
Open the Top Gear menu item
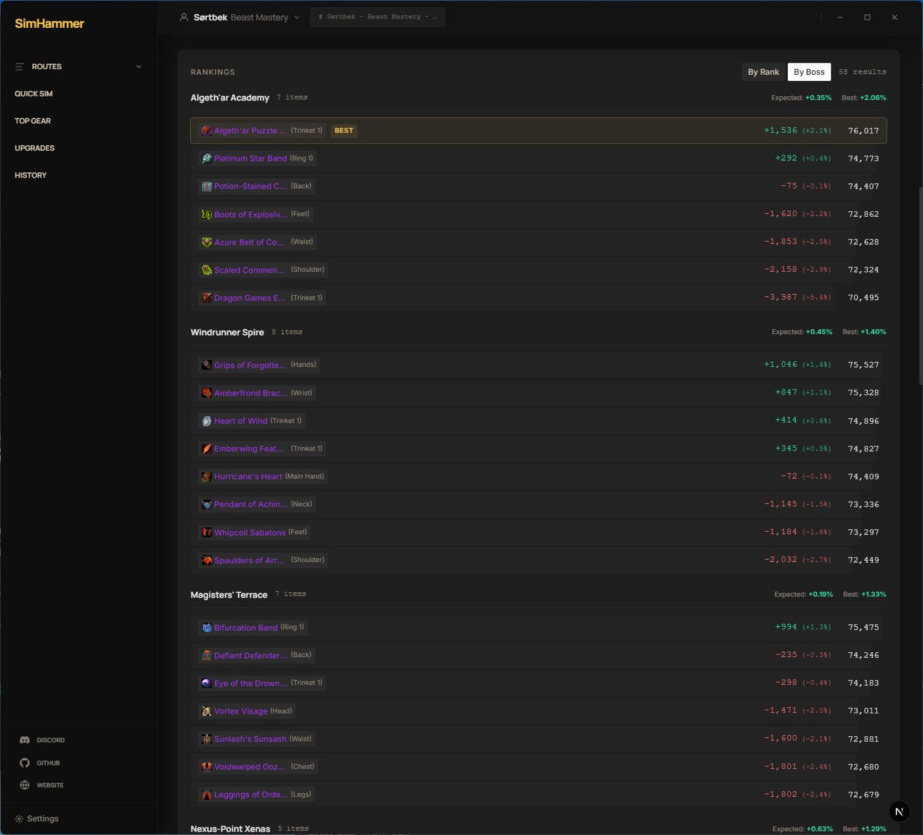point(33,121)
